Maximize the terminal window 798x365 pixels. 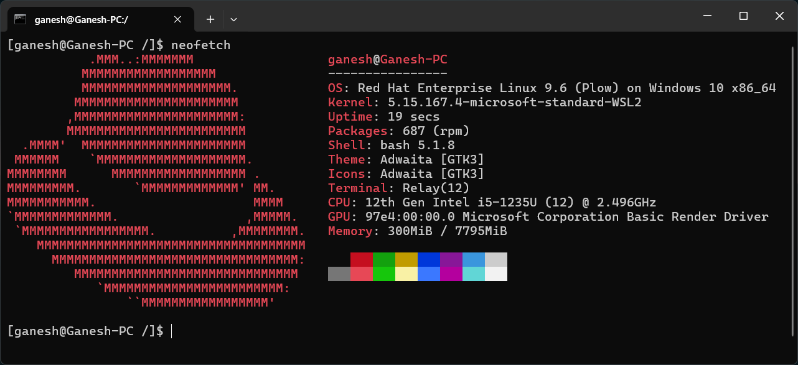pos(743,16)
